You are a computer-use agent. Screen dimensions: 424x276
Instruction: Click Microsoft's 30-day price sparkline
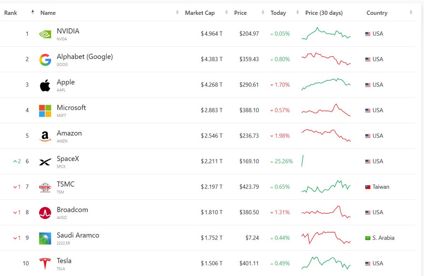[326, 110]
